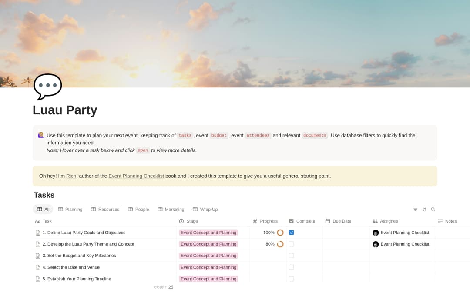This screenshot has width=470, height=293.
Task: Click page icon for Develop the Luau Party Theme
Action: click(38, 244)
